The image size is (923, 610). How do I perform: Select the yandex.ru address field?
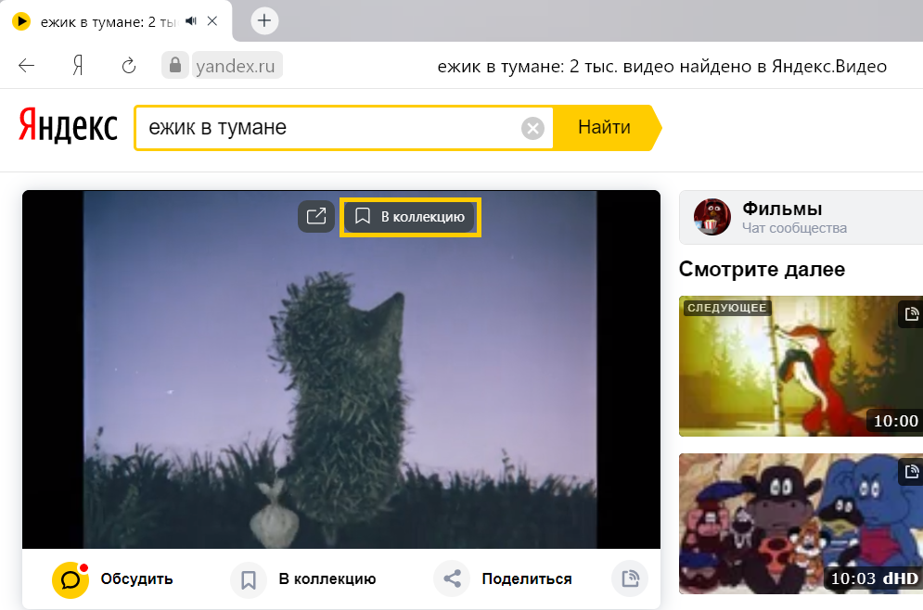(x=236, y=66)
